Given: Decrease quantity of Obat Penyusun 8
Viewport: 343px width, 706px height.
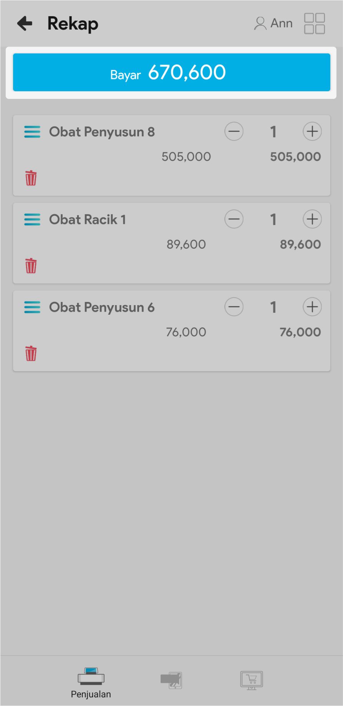Looking at the screenshot, I should (x=234, y=132).
